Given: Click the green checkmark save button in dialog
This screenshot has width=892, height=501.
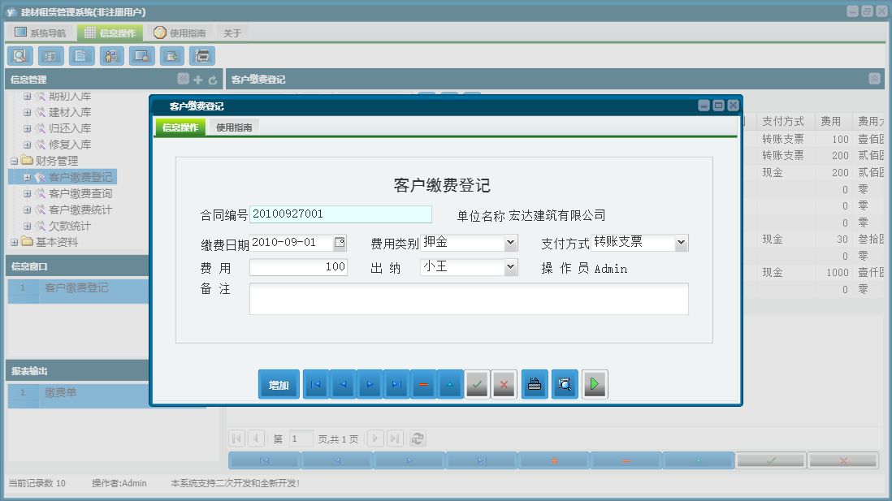Looking at the screenshot, I should click(477, 384).
